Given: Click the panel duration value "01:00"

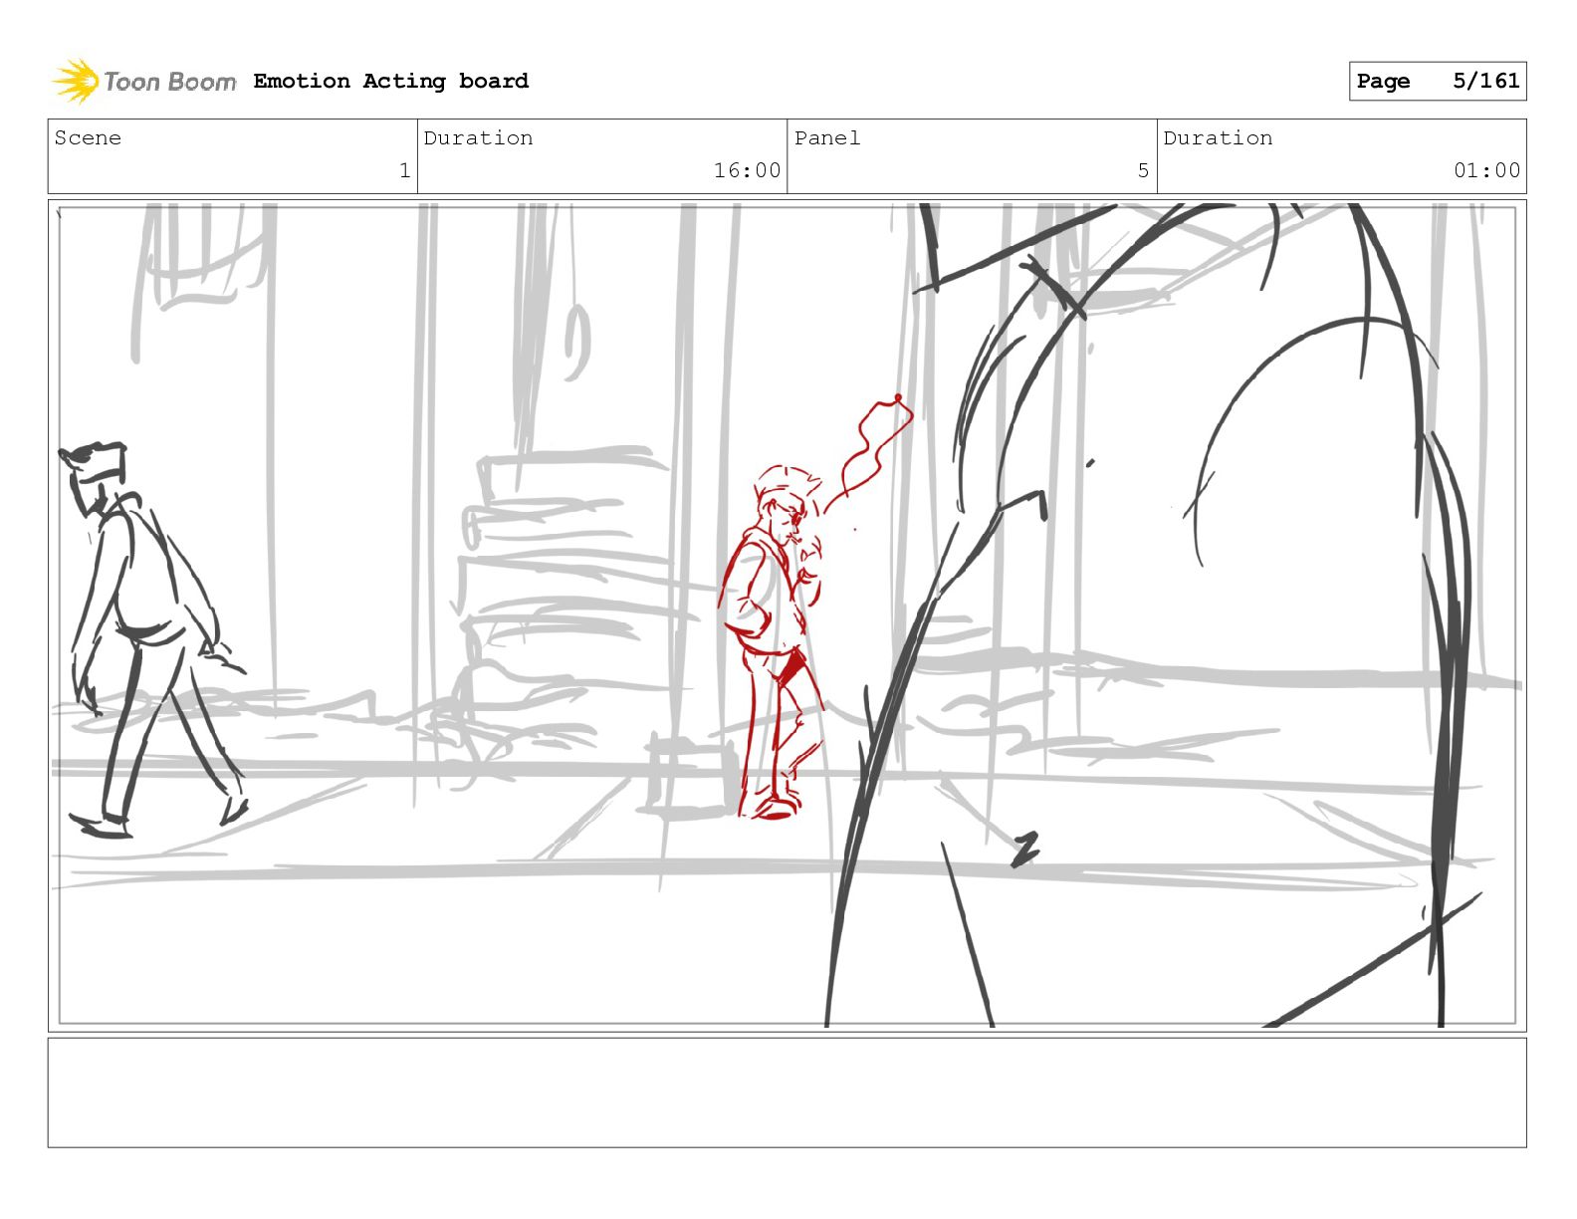Looking at the screenshot, I should [1486, 170].
